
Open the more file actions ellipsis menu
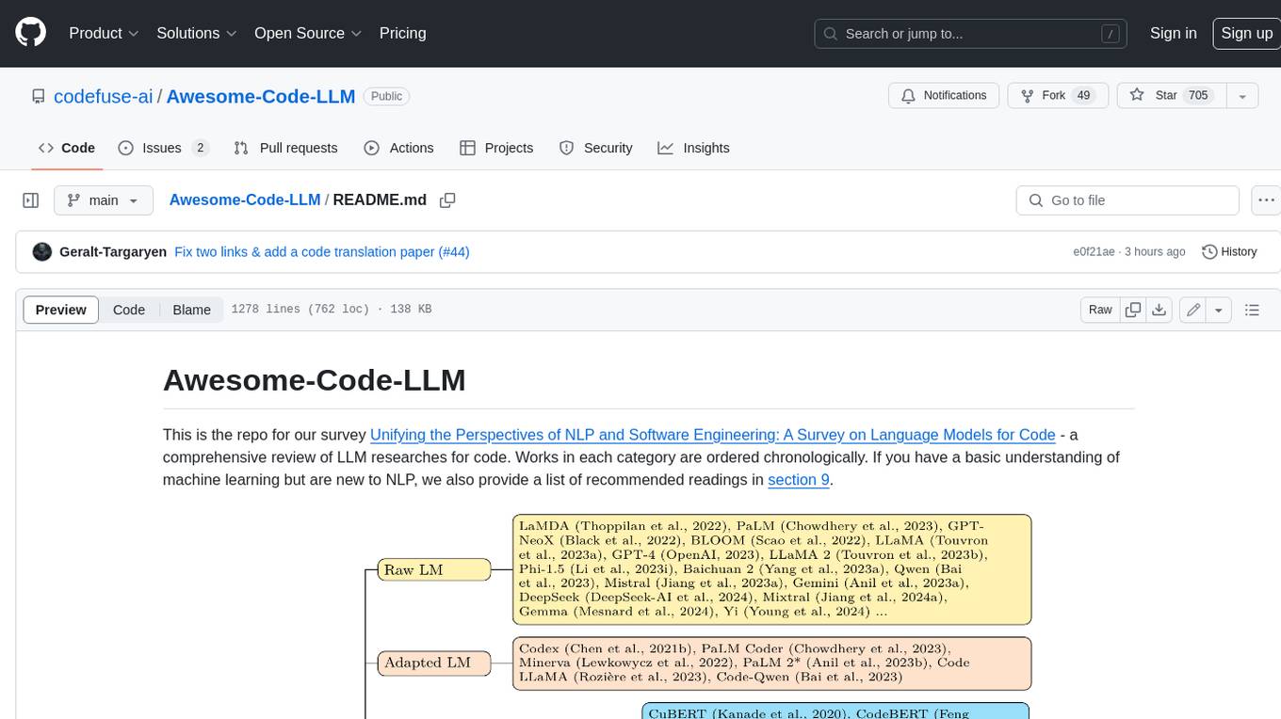[1266, 200]
